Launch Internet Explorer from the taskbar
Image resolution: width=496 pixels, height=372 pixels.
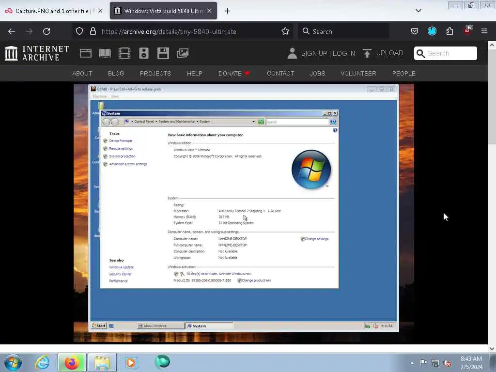tap(43, 362)
